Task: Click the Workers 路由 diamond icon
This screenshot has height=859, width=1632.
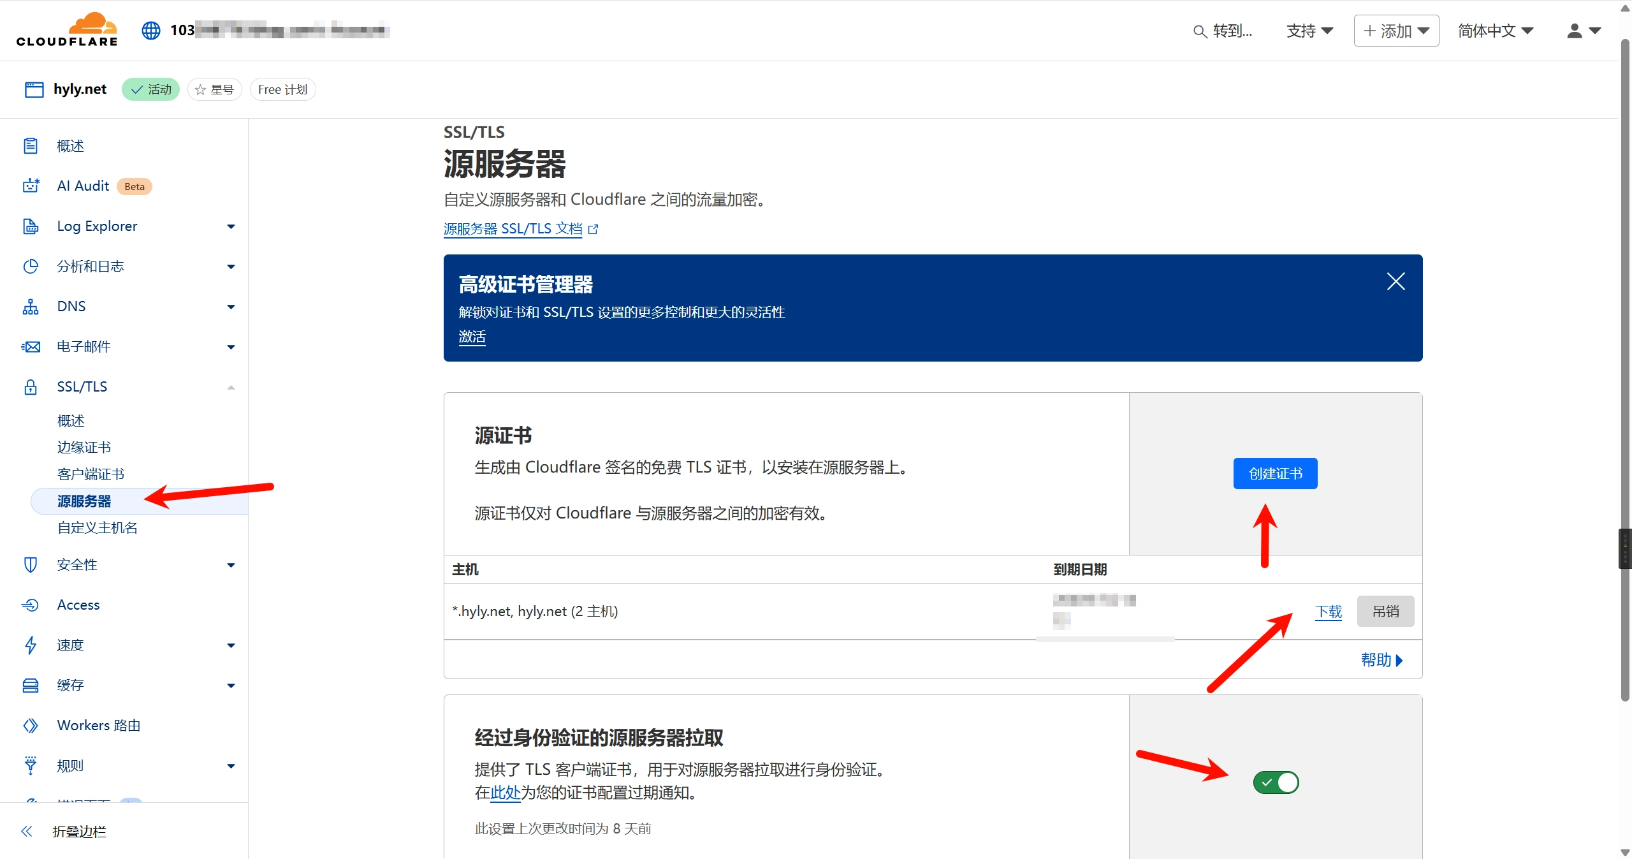Action: 31,725
